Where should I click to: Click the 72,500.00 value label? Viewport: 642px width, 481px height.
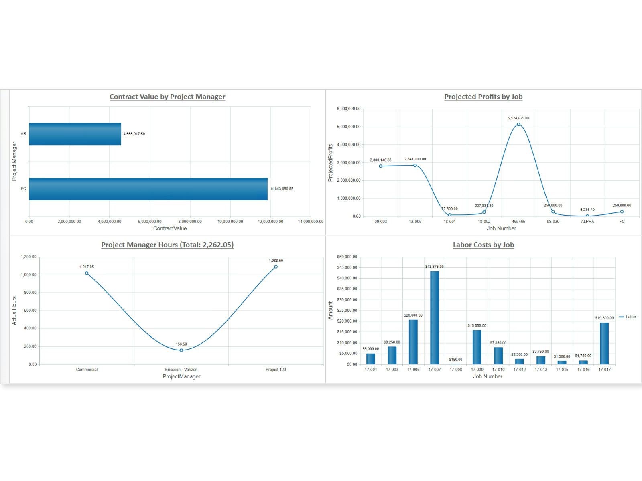(449, 209)
